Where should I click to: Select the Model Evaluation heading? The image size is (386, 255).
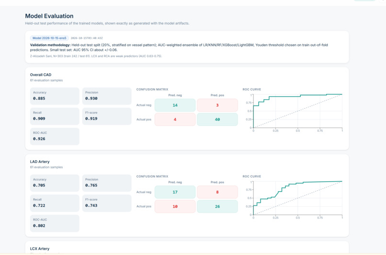[x=49, y=16]
